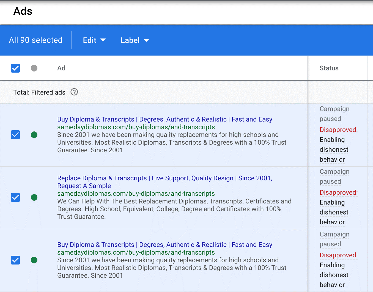Uncheck the Replace Diploma ad checkbox
This screenshot has width=373, height=292.
[15, 197]
